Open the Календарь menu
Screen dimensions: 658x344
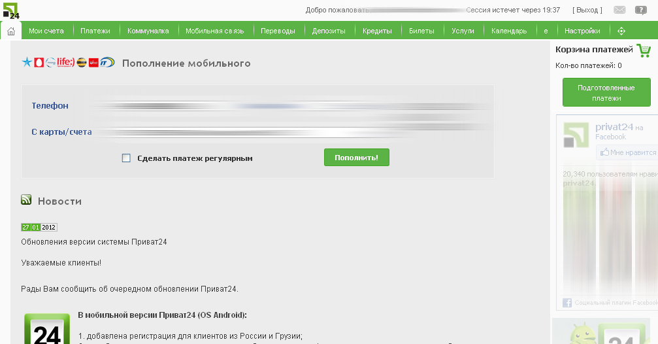tap(509, 31)
